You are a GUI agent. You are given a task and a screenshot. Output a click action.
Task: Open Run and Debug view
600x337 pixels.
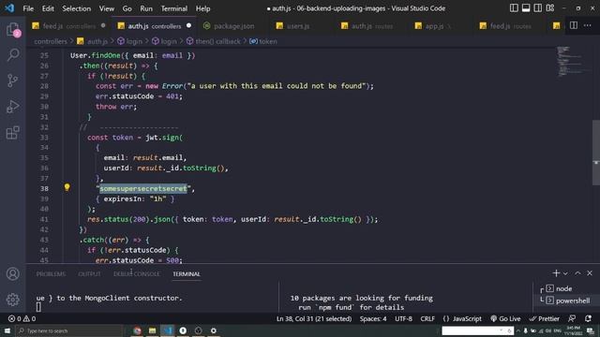pyautogui.click(x=12, y=107)
